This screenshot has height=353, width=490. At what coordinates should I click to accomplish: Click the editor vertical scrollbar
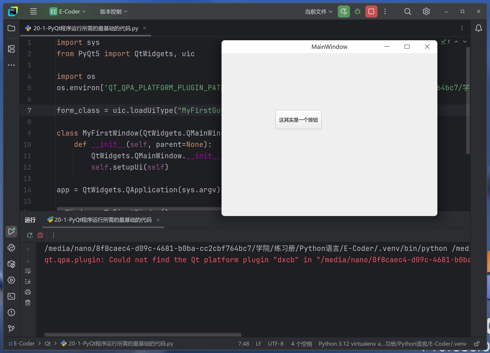tap(468, 100)
